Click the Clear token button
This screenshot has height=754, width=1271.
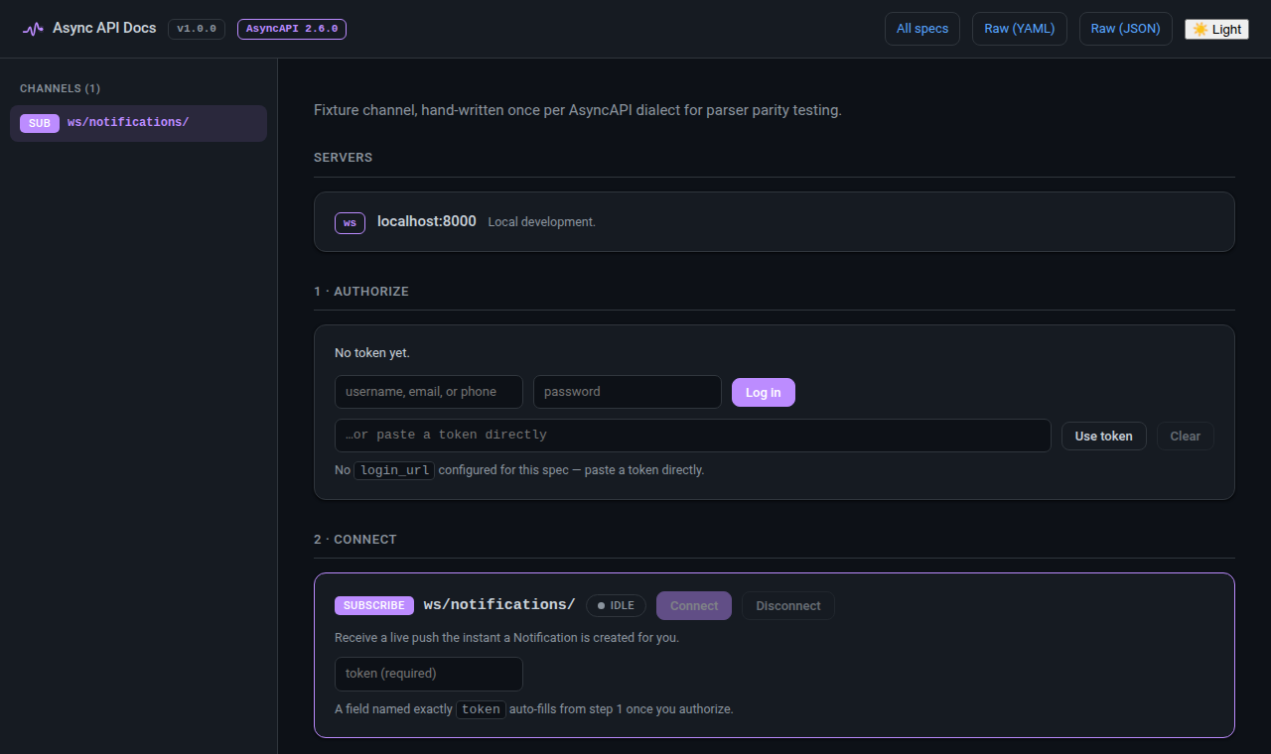coord(1186,437)
